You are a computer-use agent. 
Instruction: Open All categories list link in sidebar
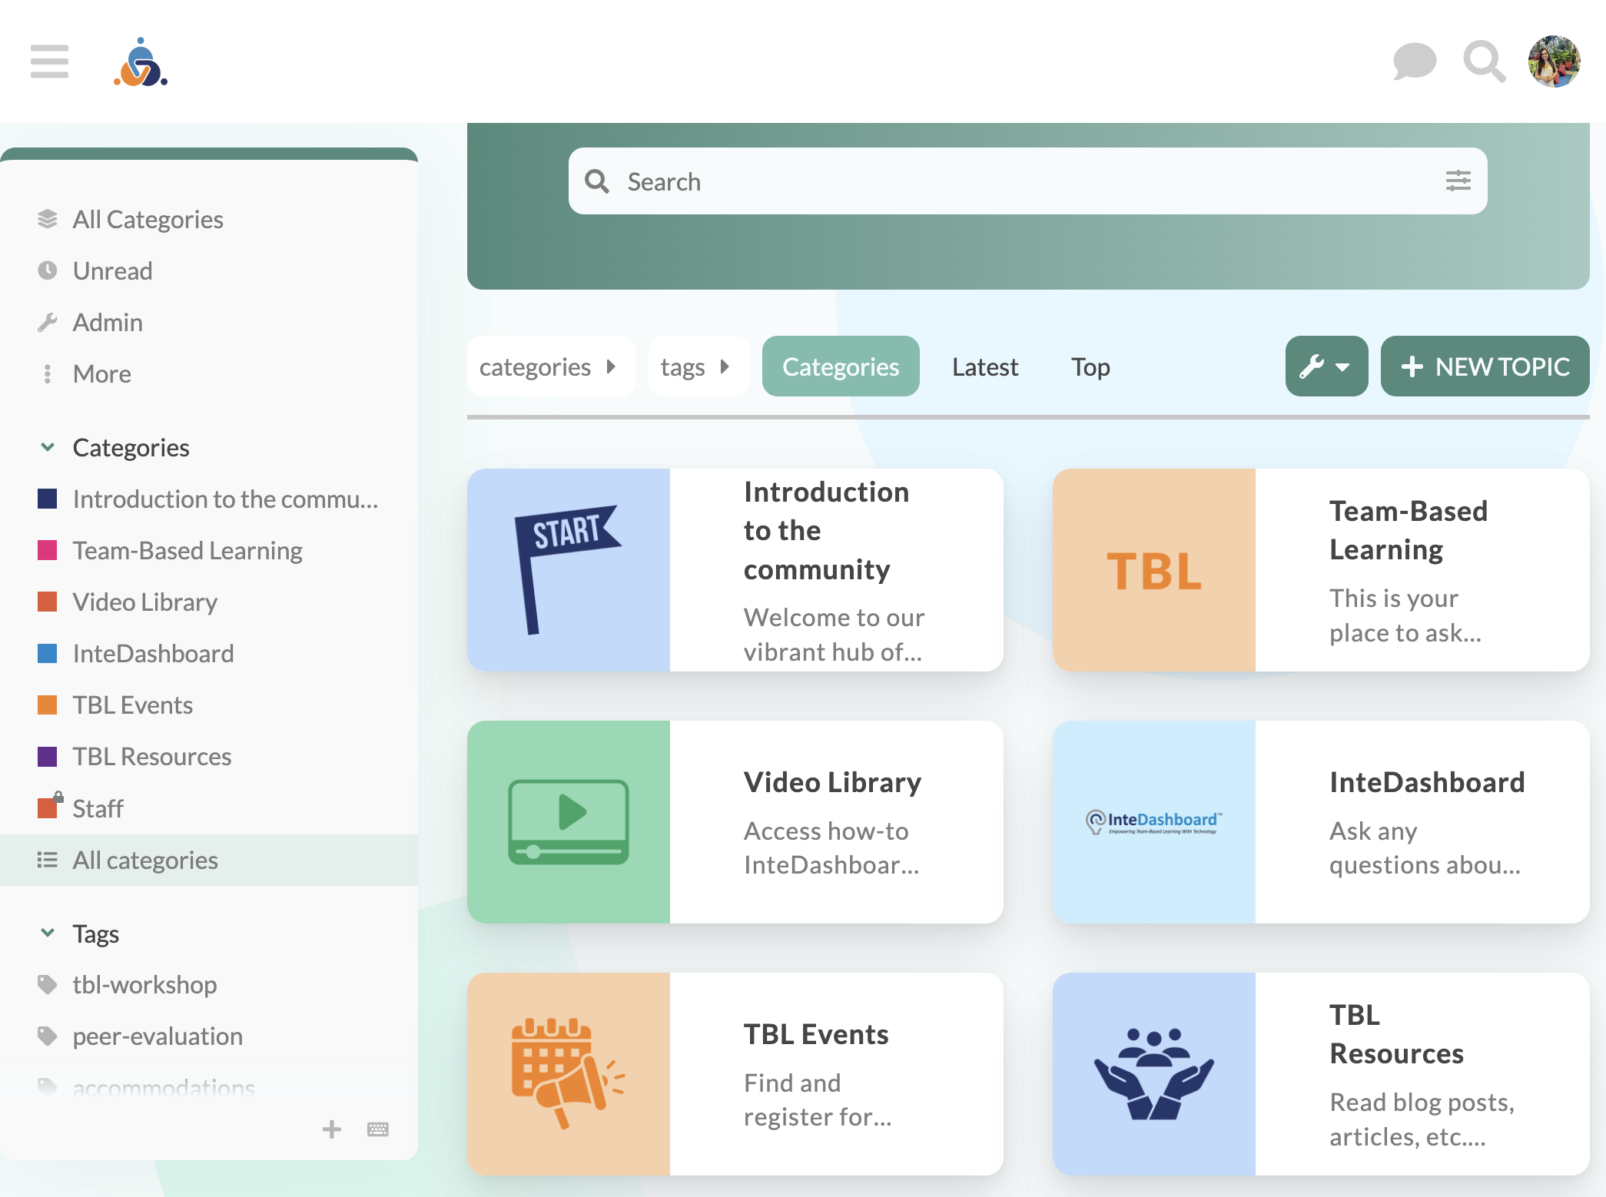[x=209, y=860]
